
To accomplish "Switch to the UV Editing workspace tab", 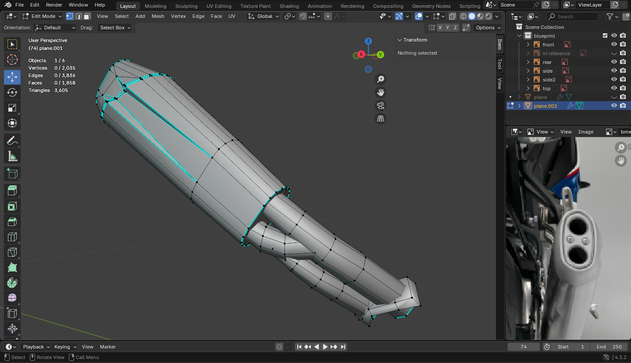I will (219, 6).
